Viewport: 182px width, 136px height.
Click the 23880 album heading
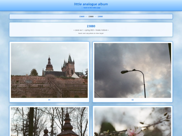91,26
